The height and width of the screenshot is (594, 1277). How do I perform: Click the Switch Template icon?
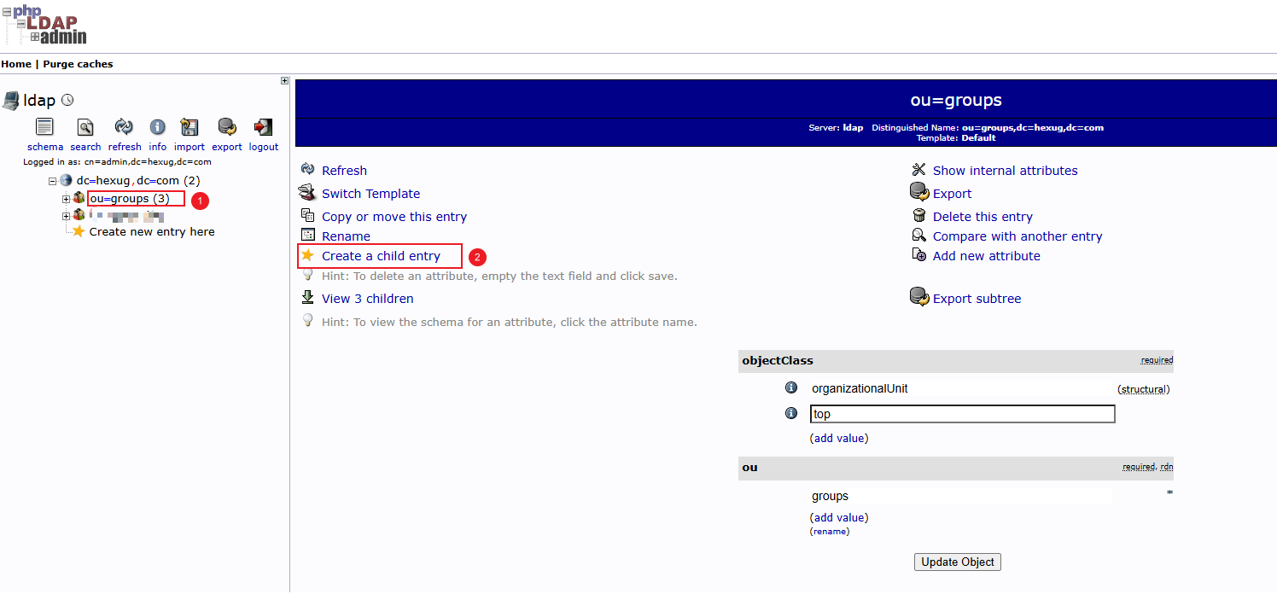(307, 192)
